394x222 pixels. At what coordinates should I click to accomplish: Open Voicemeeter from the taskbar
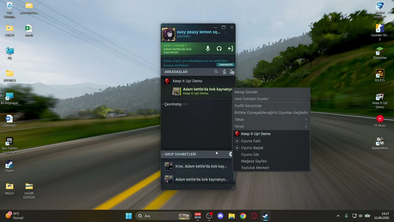[x=198, y=216]
